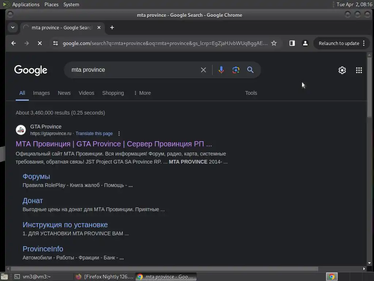Screen dimensions: 374x281
Task: Click the show desktop icon in taskbar
Action: coord(4,277)
